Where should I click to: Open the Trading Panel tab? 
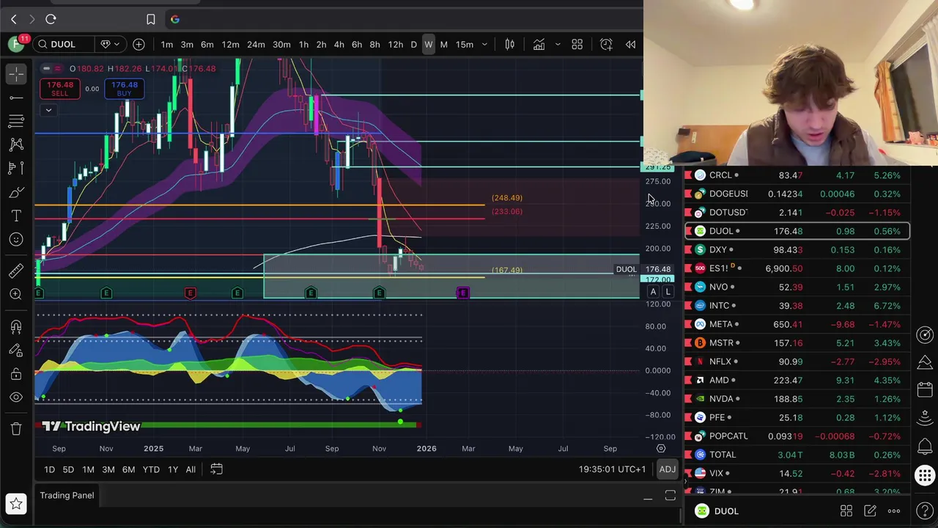click(67, 495)
